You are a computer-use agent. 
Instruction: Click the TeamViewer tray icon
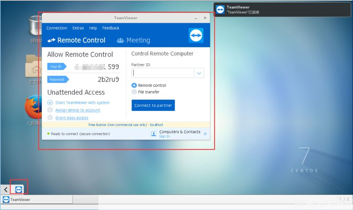[x=19, y=189]
